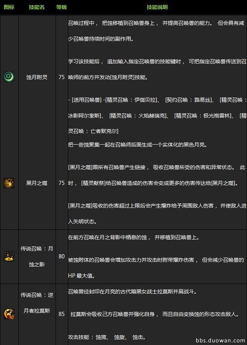The height and width of the screenshot is (345, 247).
Task: Click line 灵召唤:亡者默克尔]
Action: point(93,131)
